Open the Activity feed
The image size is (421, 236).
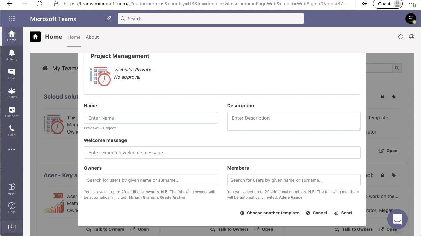click(12, 55)
